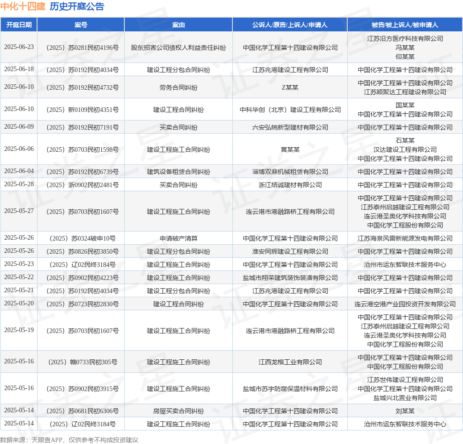Click defendant 连云港空港产业园投资开发有限公司

pyautogui.click(x=405, y=304)
